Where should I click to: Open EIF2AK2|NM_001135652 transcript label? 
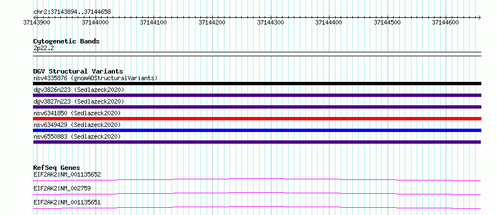tap(67, 174)
